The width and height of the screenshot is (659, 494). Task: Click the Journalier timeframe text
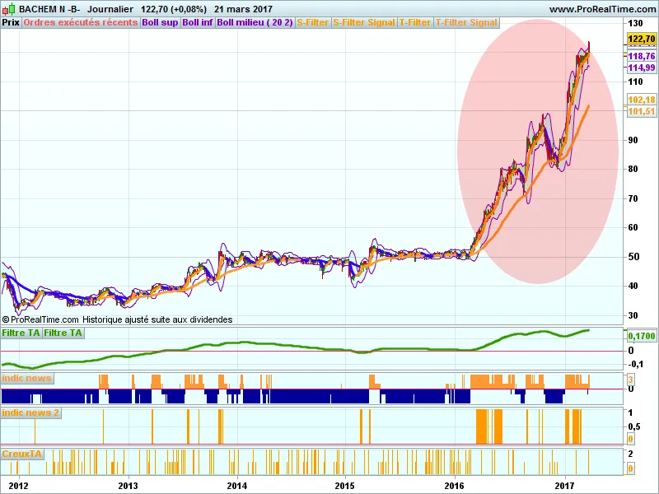[111, 9]
